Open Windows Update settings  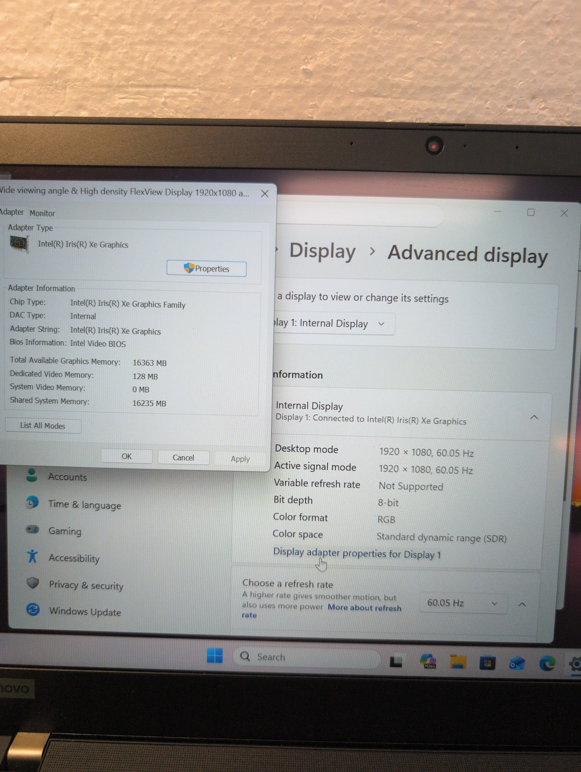(x=85, y=611)
